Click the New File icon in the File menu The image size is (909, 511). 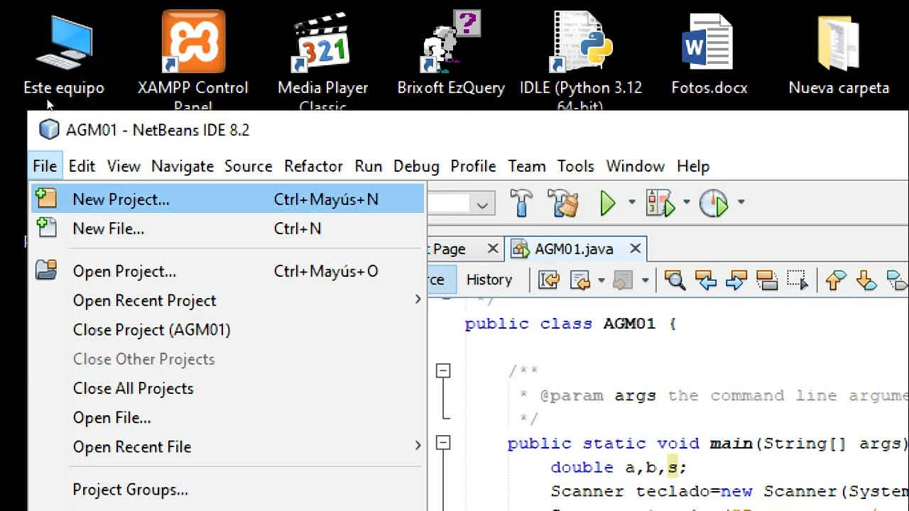point(46,227)
